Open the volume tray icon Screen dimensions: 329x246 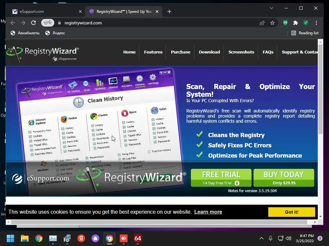[289, 238]
